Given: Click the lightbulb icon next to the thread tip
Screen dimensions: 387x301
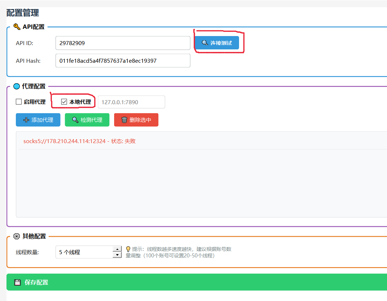Looking at the screenshot, I should (128, 249).
